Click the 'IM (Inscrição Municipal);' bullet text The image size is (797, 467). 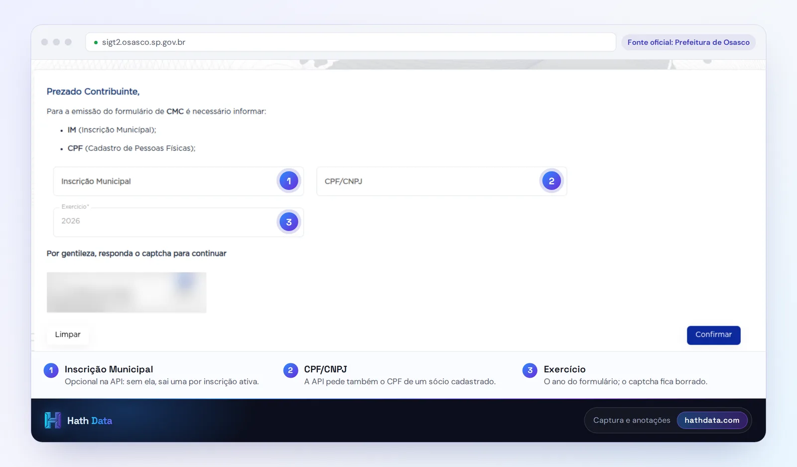[112, 130]
